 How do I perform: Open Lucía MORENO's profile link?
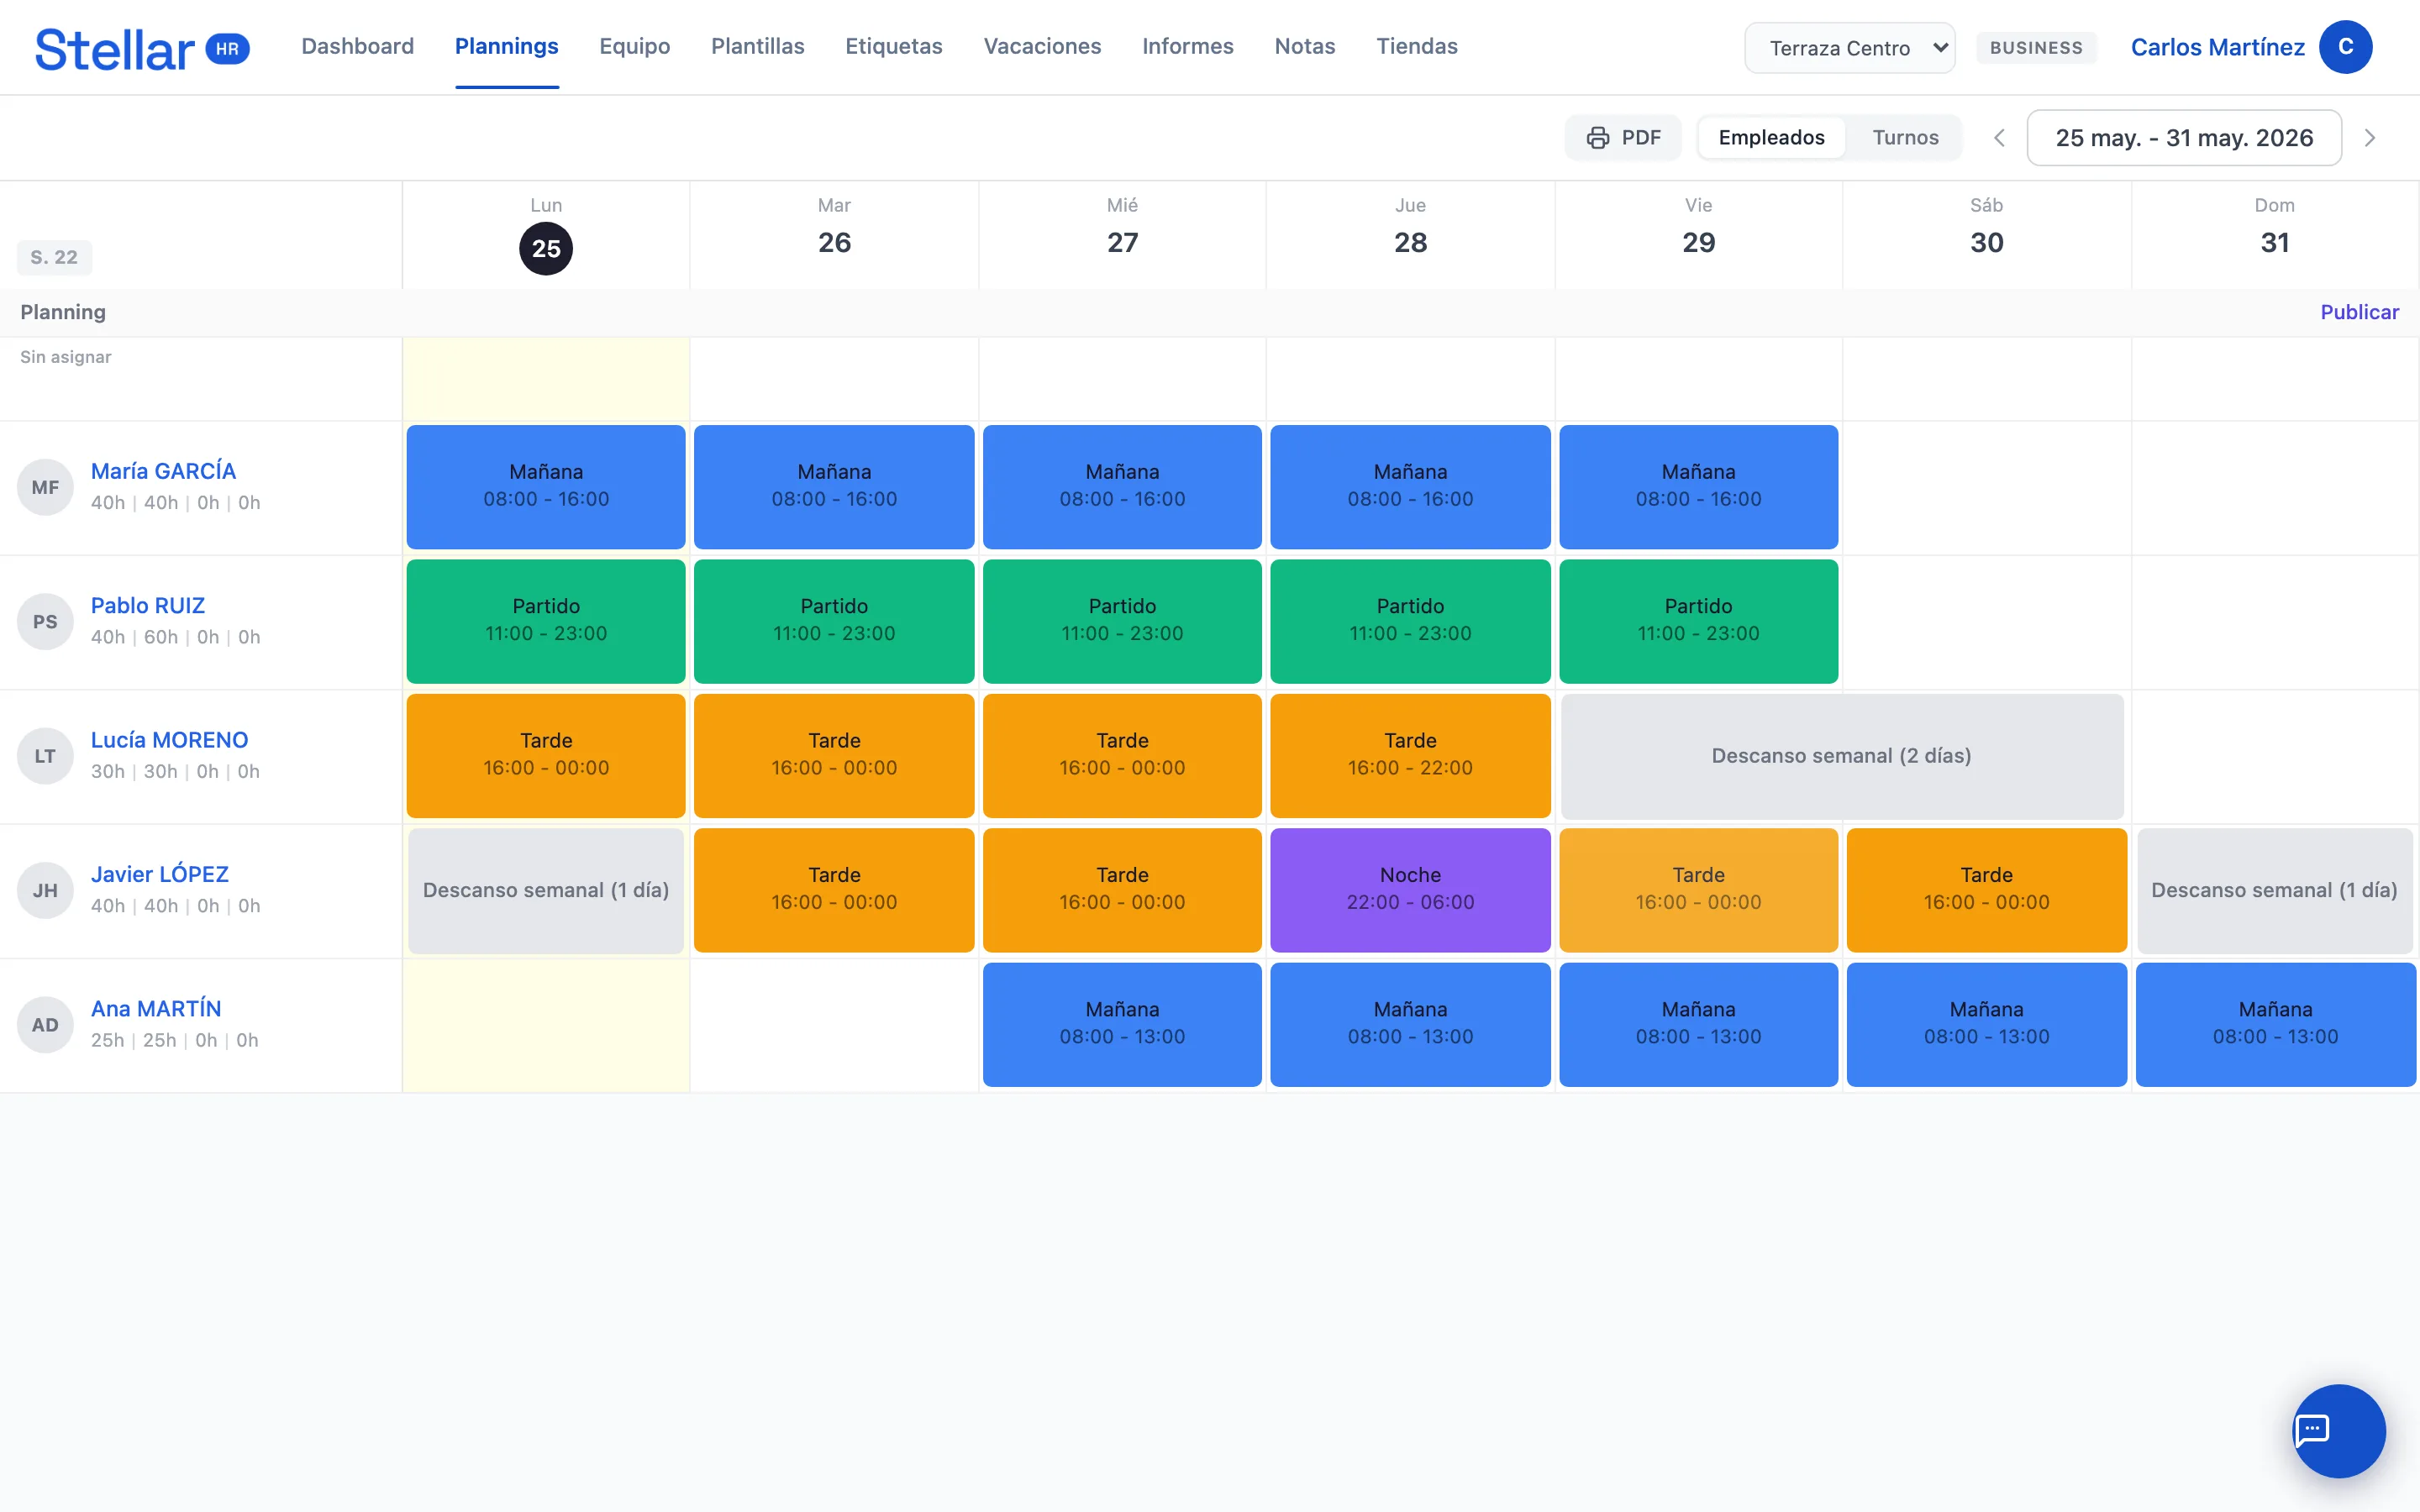coord(169,740)
